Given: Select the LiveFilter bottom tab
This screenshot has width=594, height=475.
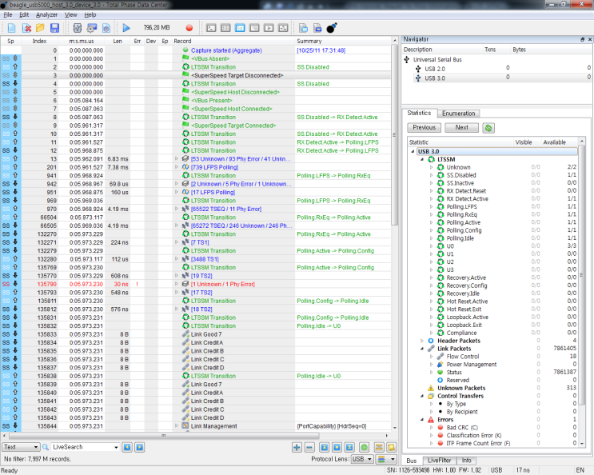Looking at the screenshot, I should tap(440, 461).
